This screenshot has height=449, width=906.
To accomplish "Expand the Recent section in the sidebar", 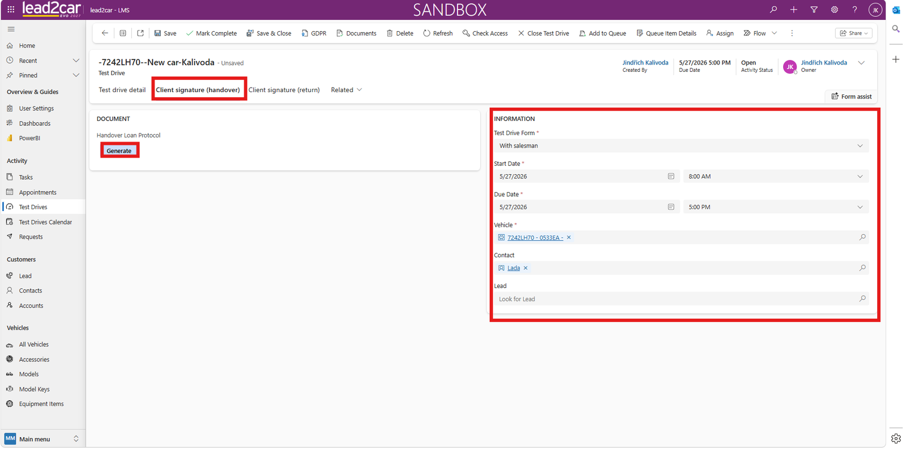I will 76,61.
